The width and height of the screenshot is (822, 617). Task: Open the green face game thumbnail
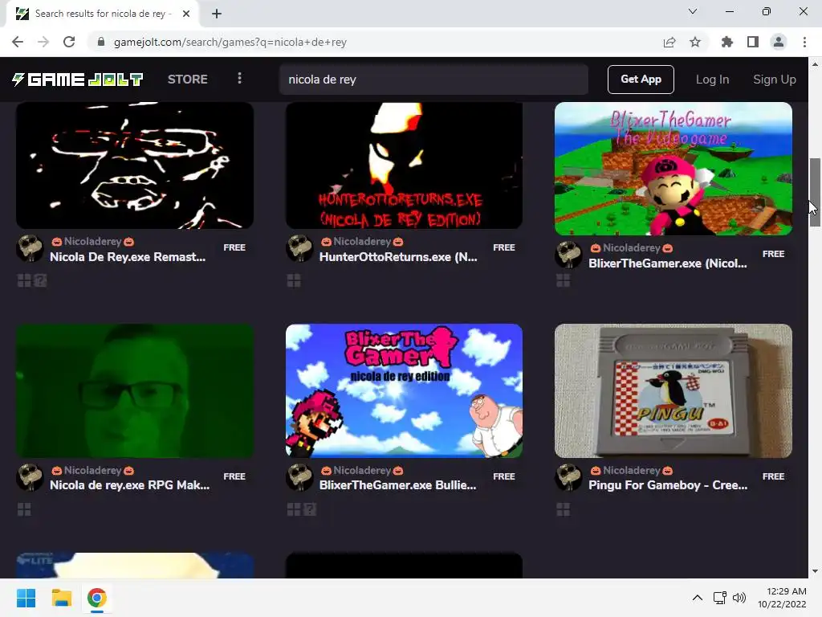(135, 391)
